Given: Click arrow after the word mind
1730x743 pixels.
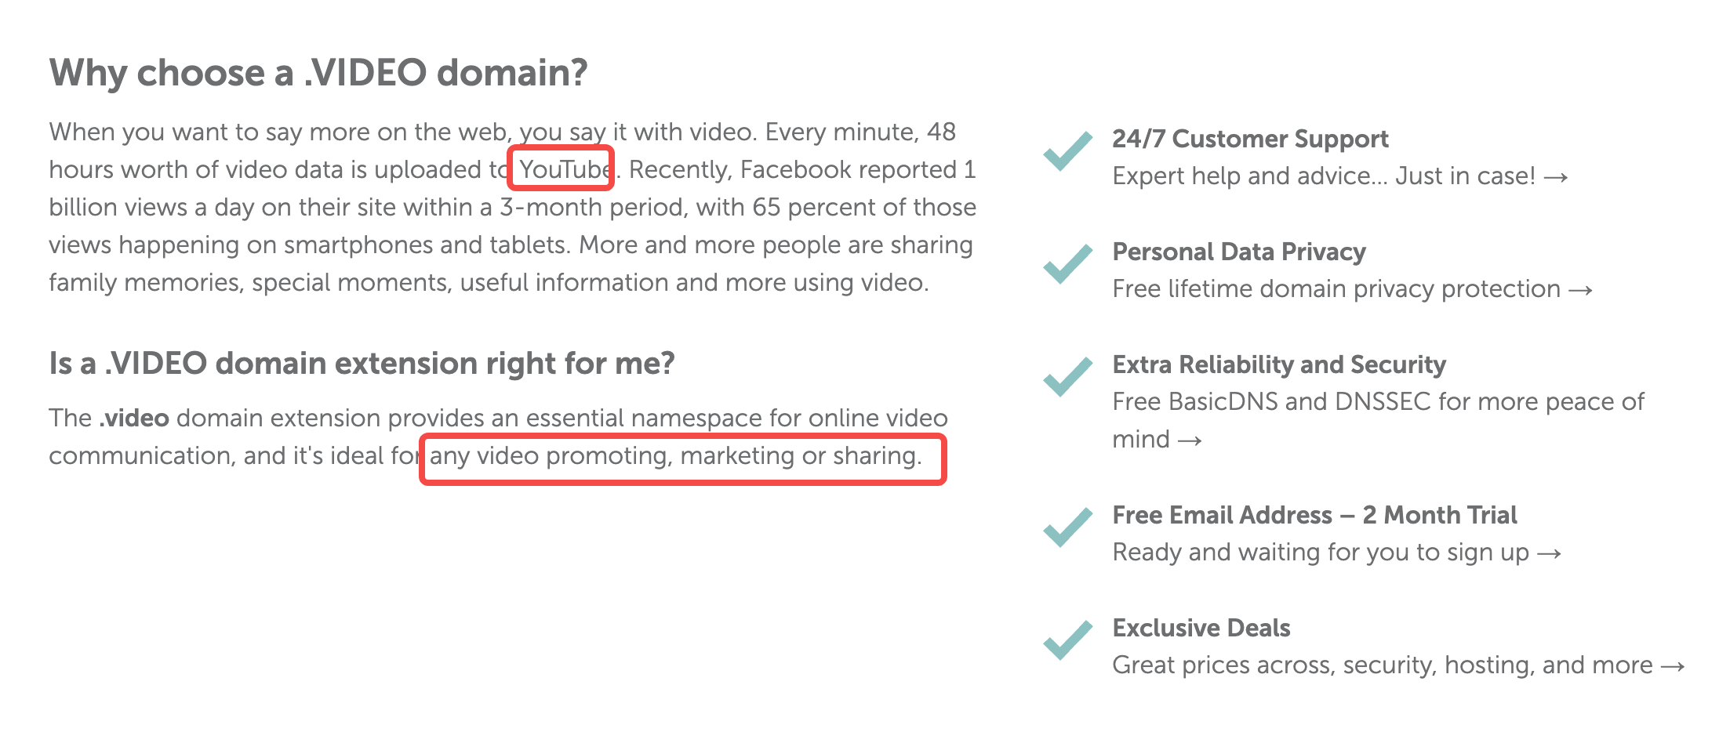Looking at the screenshot, I should 1190,441.
